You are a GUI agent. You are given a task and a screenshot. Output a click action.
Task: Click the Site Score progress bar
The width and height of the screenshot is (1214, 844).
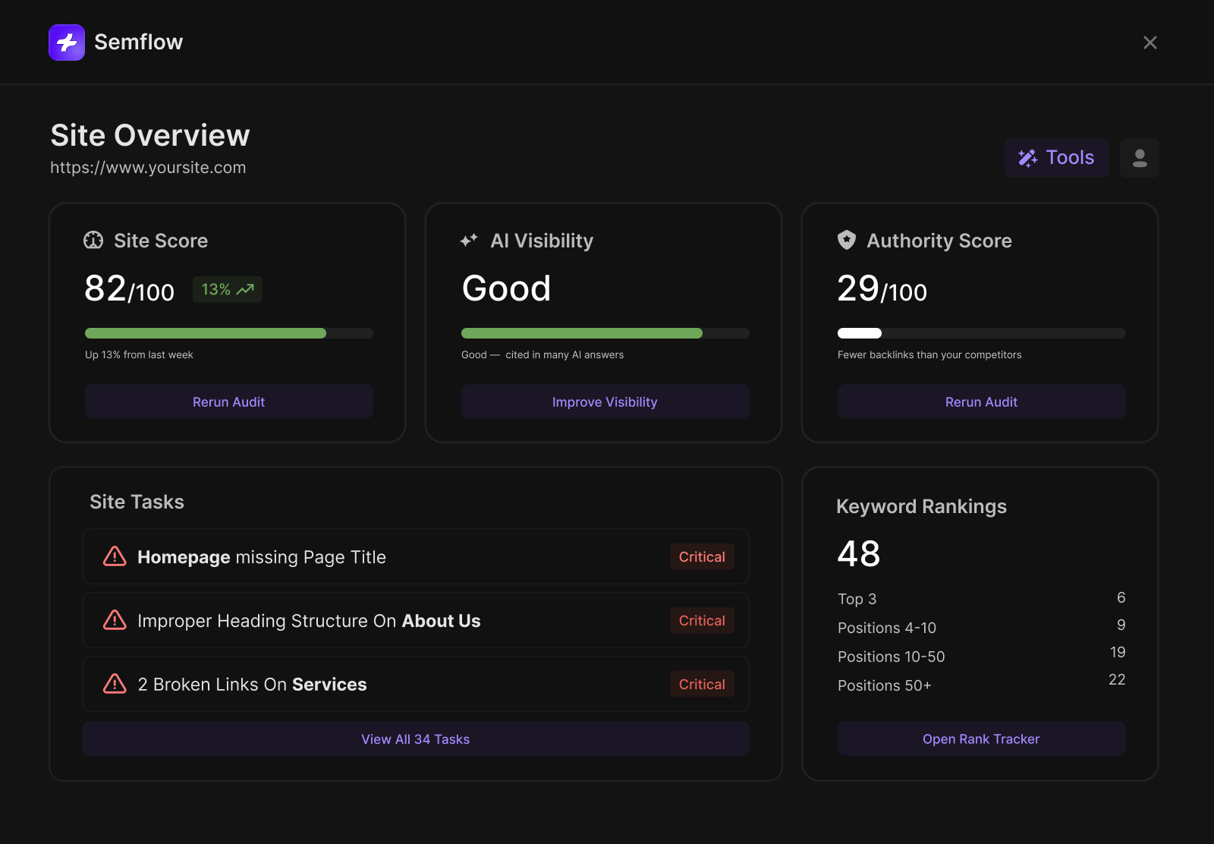click(x=229, y=333)
